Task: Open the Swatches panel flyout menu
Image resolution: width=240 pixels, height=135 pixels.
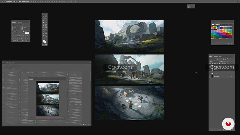Action: pos(233,22)
